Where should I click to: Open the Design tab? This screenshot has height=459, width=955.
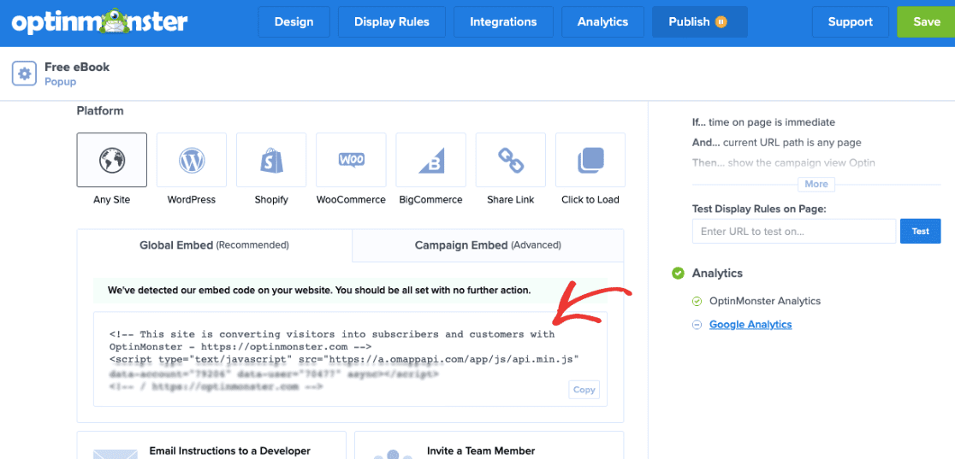(x=294, y=22)
